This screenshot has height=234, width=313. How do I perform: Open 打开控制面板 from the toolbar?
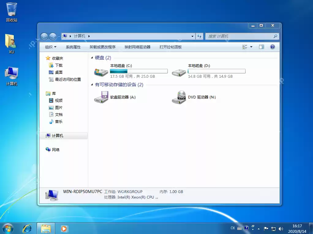(170, 47)
